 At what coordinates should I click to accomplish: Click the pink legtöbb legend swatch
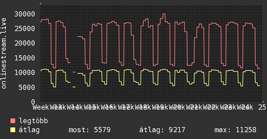tap(13, 121)
